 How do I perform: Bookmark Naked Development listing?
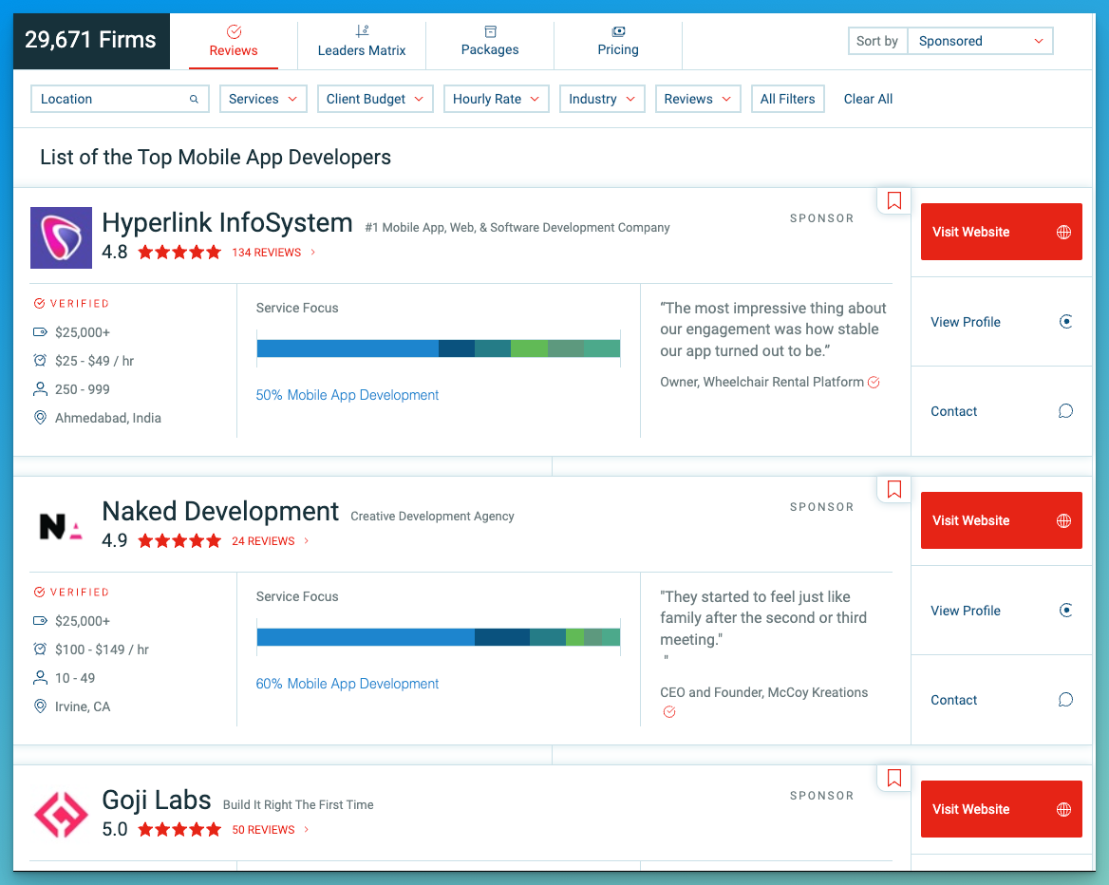(x=894, y=490)
